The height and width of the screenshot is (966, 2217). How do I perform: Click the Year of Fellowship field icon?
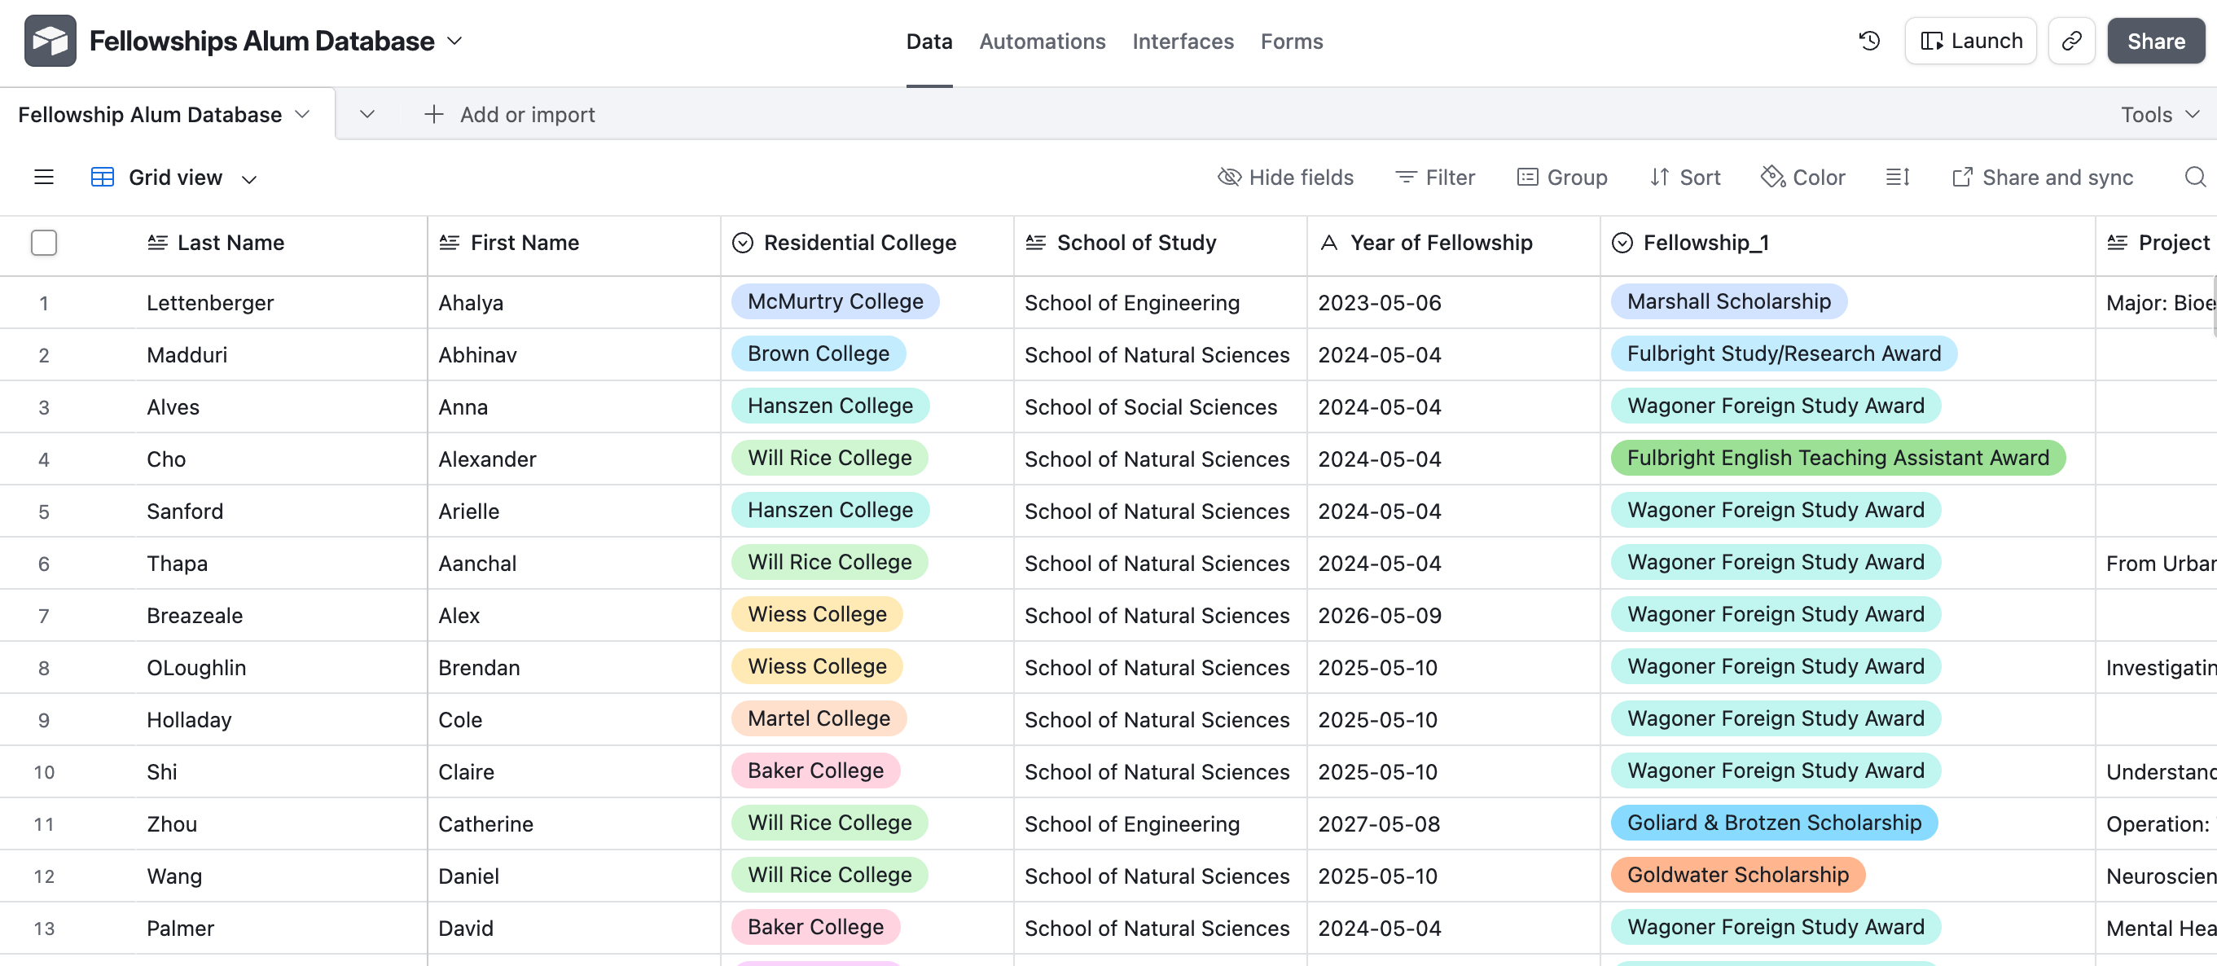click(x=1329, y=242)
